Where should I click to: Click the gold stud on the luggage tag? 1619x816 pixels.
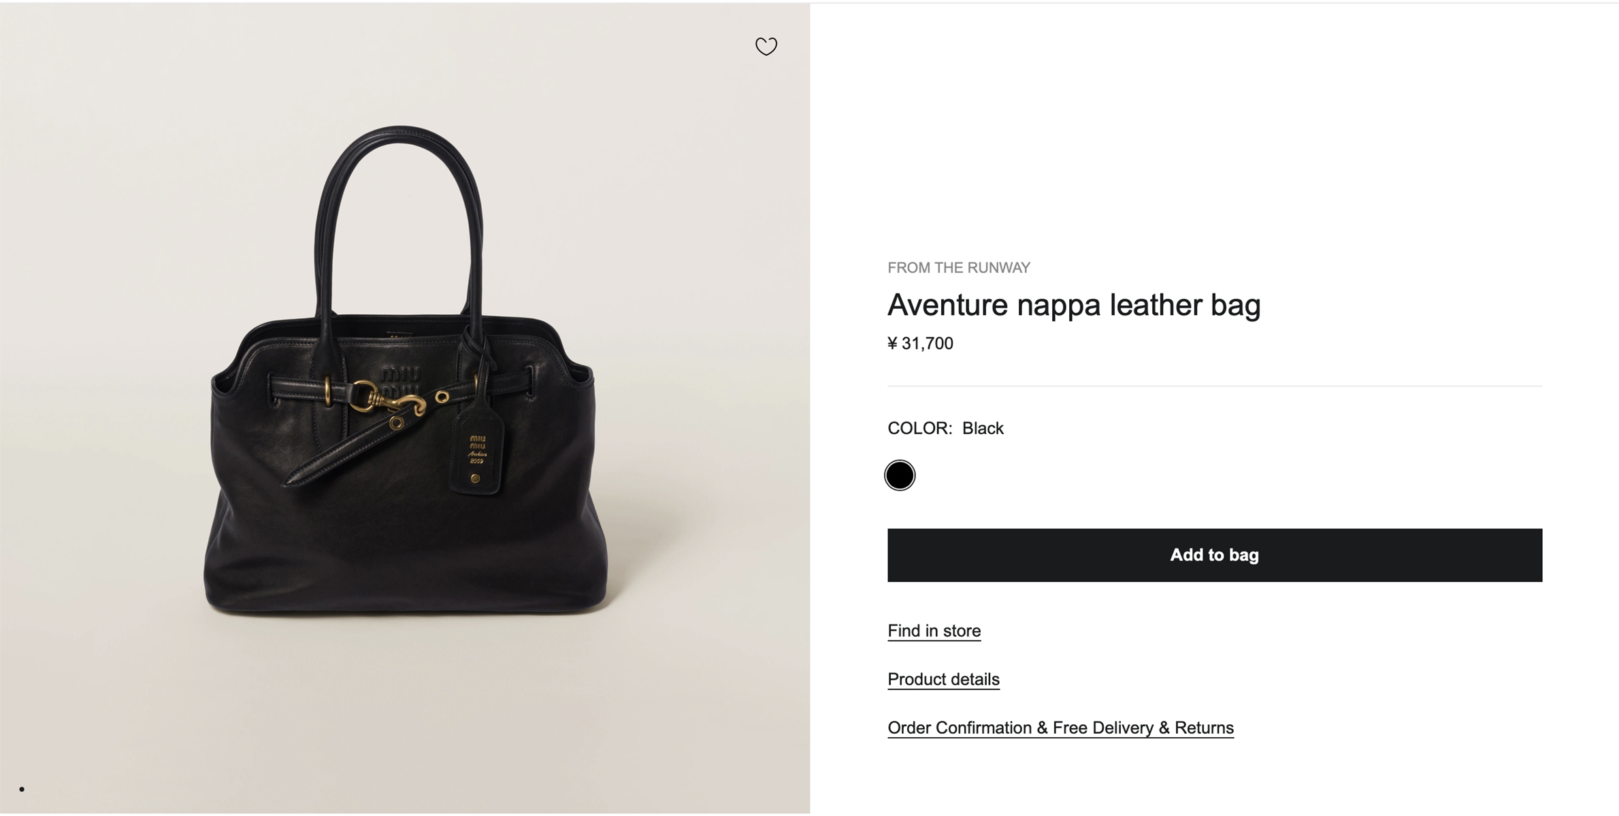click(x=476, y=479)
